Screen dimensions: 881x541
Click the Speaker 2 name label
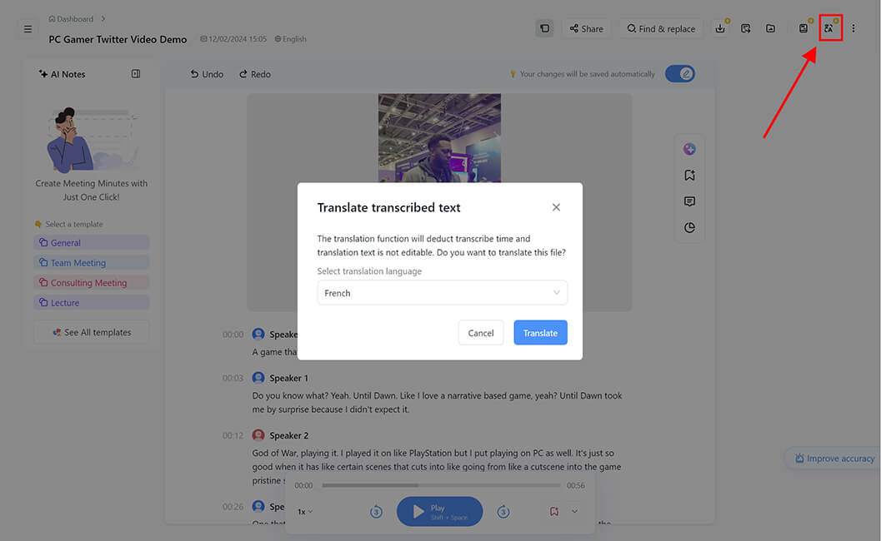[288, 435]
